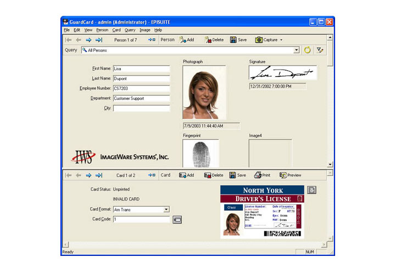Open the Image menu

145,30
